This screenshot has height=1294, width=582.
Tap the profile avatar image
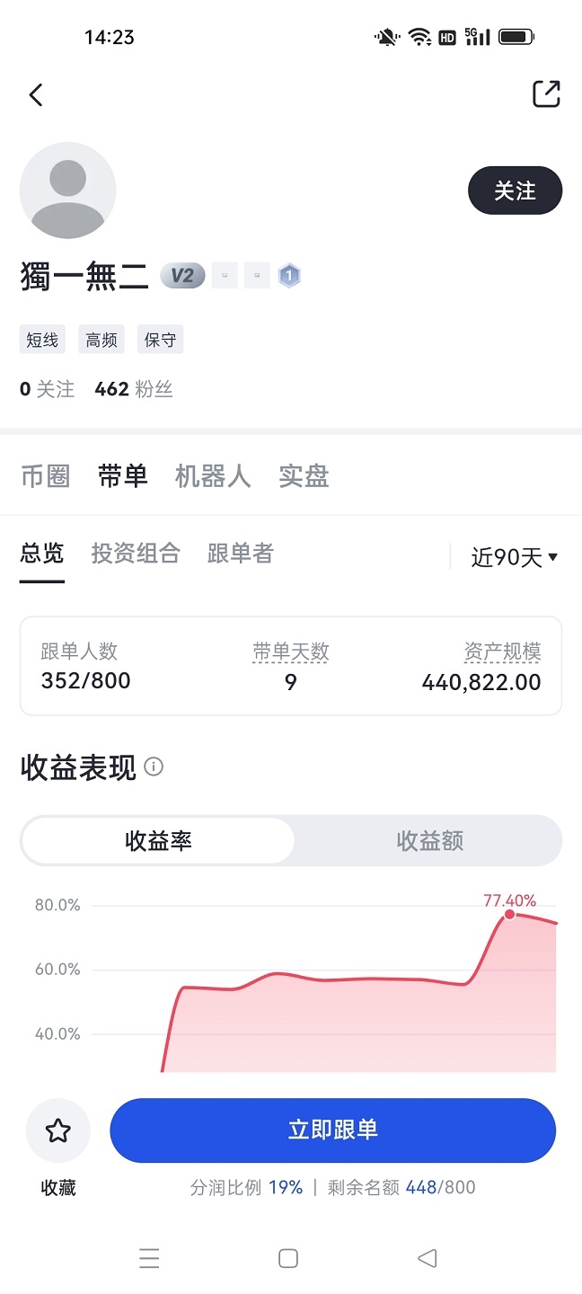pyautogui.click(x=68, y=191)
